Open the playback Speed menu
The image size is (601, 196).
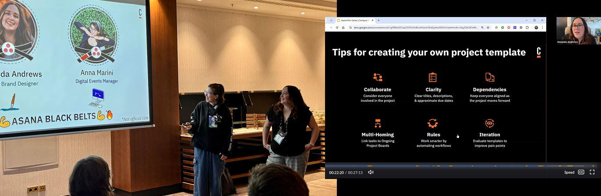point(569,172)
